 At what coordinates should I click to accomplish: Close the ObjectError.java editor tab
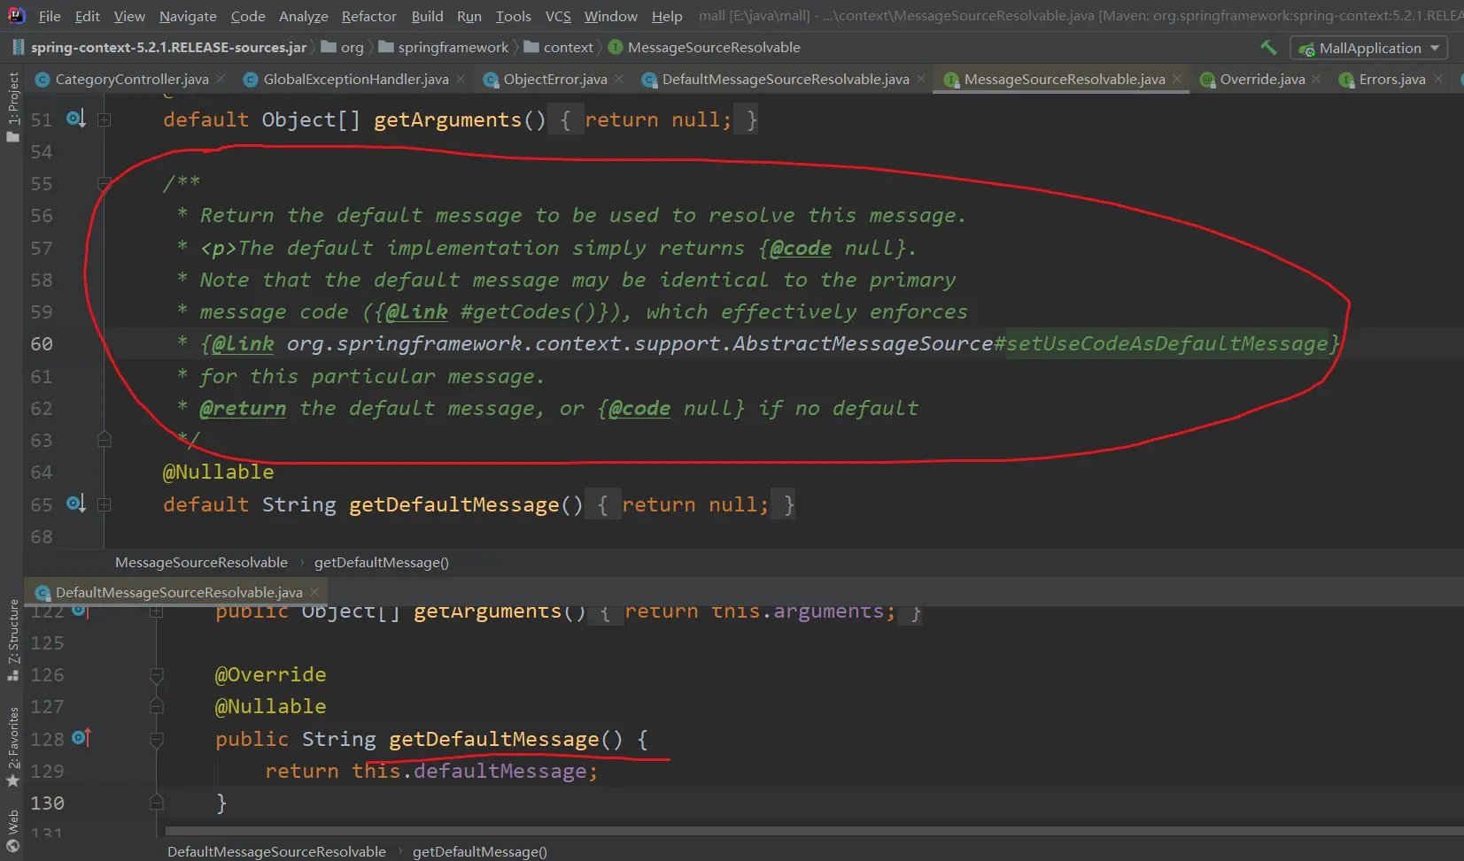(620, 80)
